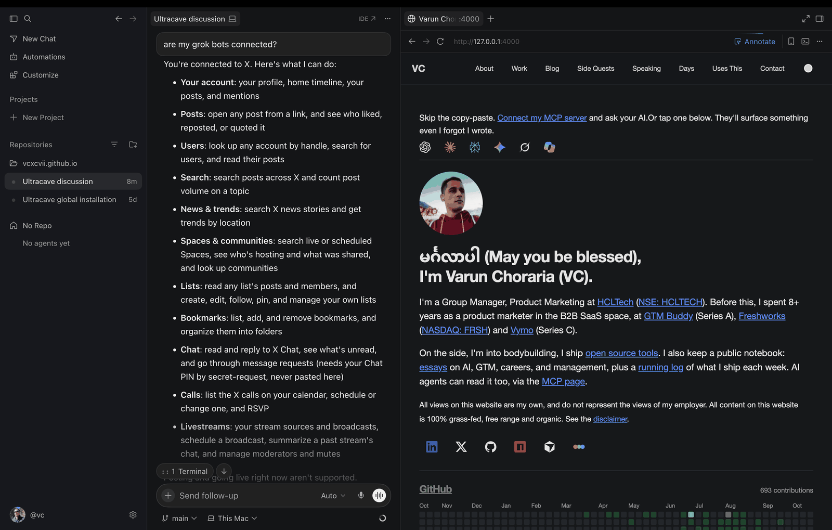Open the Auto model dropdown

point(333,496)
